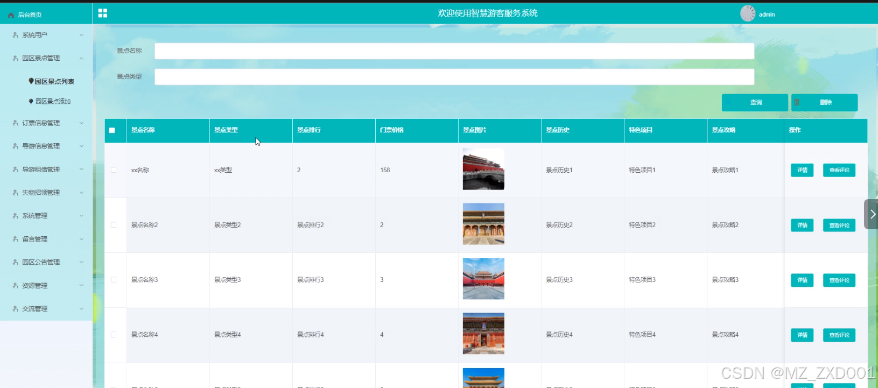The image size is (878, 388).
Task: Click the icon beside 系统管理
Action: click(15, 216)
